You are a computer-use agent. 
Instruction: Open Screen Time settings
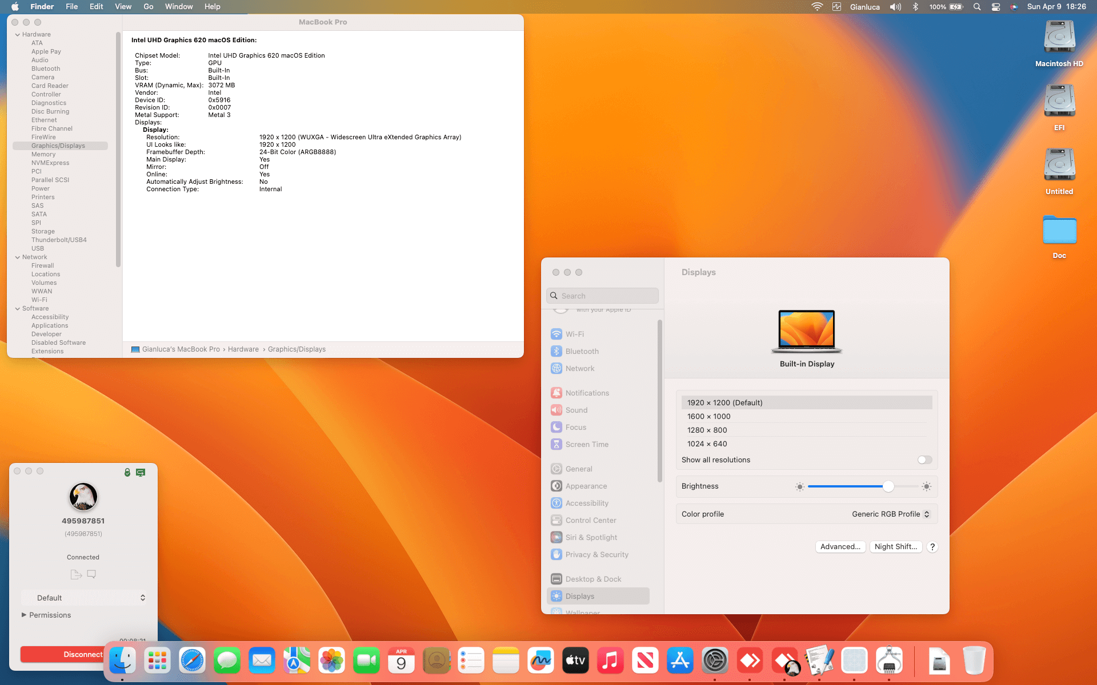587,444
